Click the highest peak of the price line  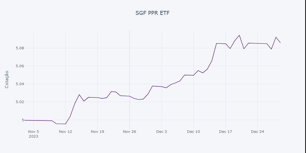239,35
